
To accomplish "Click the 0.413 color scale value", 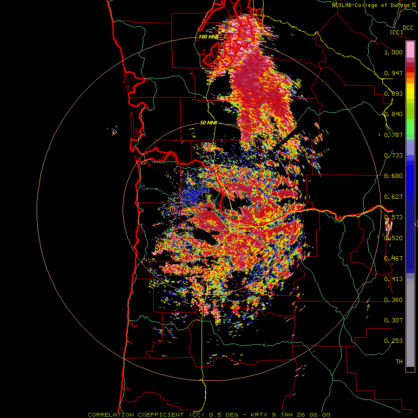I will tap(393, 279).
